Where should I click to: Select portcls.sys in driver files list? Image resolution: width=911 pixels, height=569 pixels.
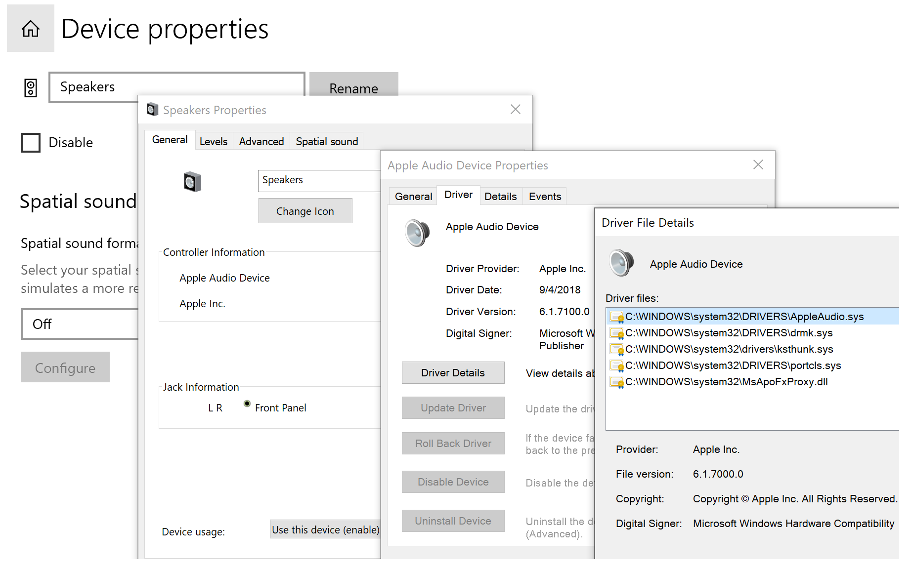point(752,366)
